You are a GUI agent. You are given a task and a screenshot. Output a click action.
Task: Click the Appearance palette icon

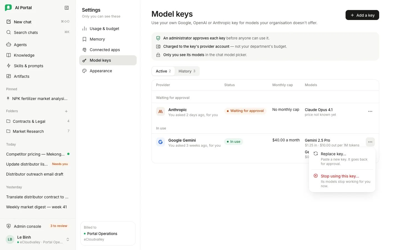(84, 71)
